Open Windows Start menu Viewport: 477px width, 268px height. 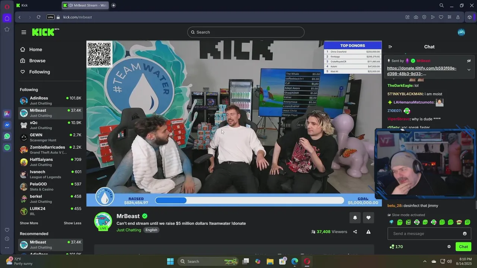pyautogui.click(x=170, y=261)
